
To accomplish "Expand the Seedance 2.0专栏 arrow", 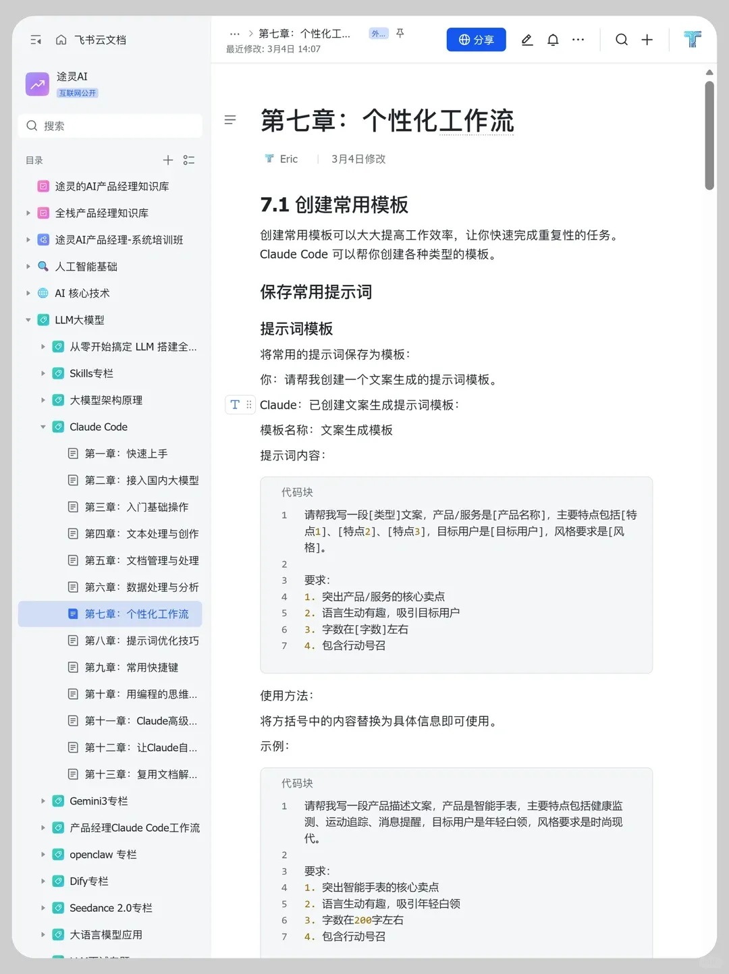I will (43, 908).
